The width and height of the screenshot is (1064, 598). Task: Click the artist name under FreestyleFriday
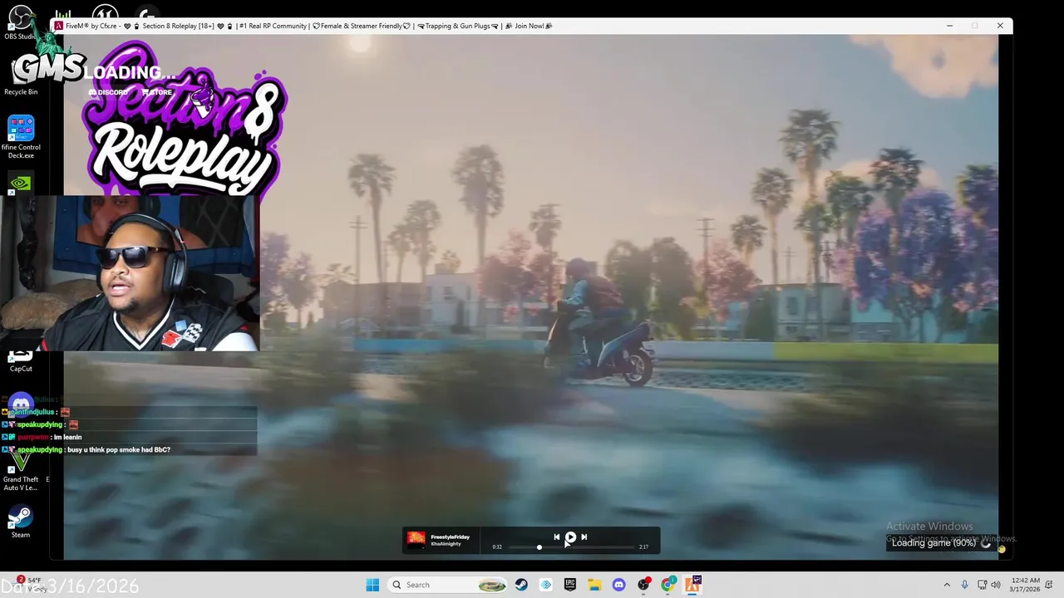tap(446, 544)
